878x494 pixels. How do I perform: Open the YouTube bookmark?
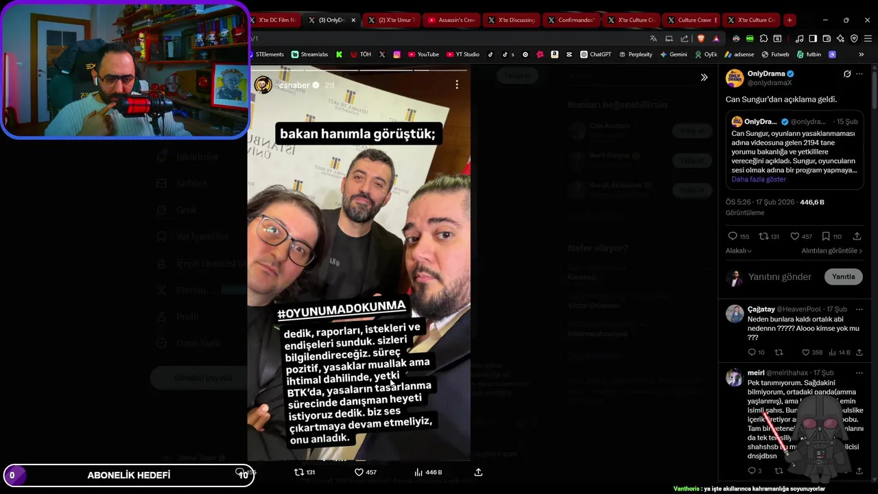(423, 54)
